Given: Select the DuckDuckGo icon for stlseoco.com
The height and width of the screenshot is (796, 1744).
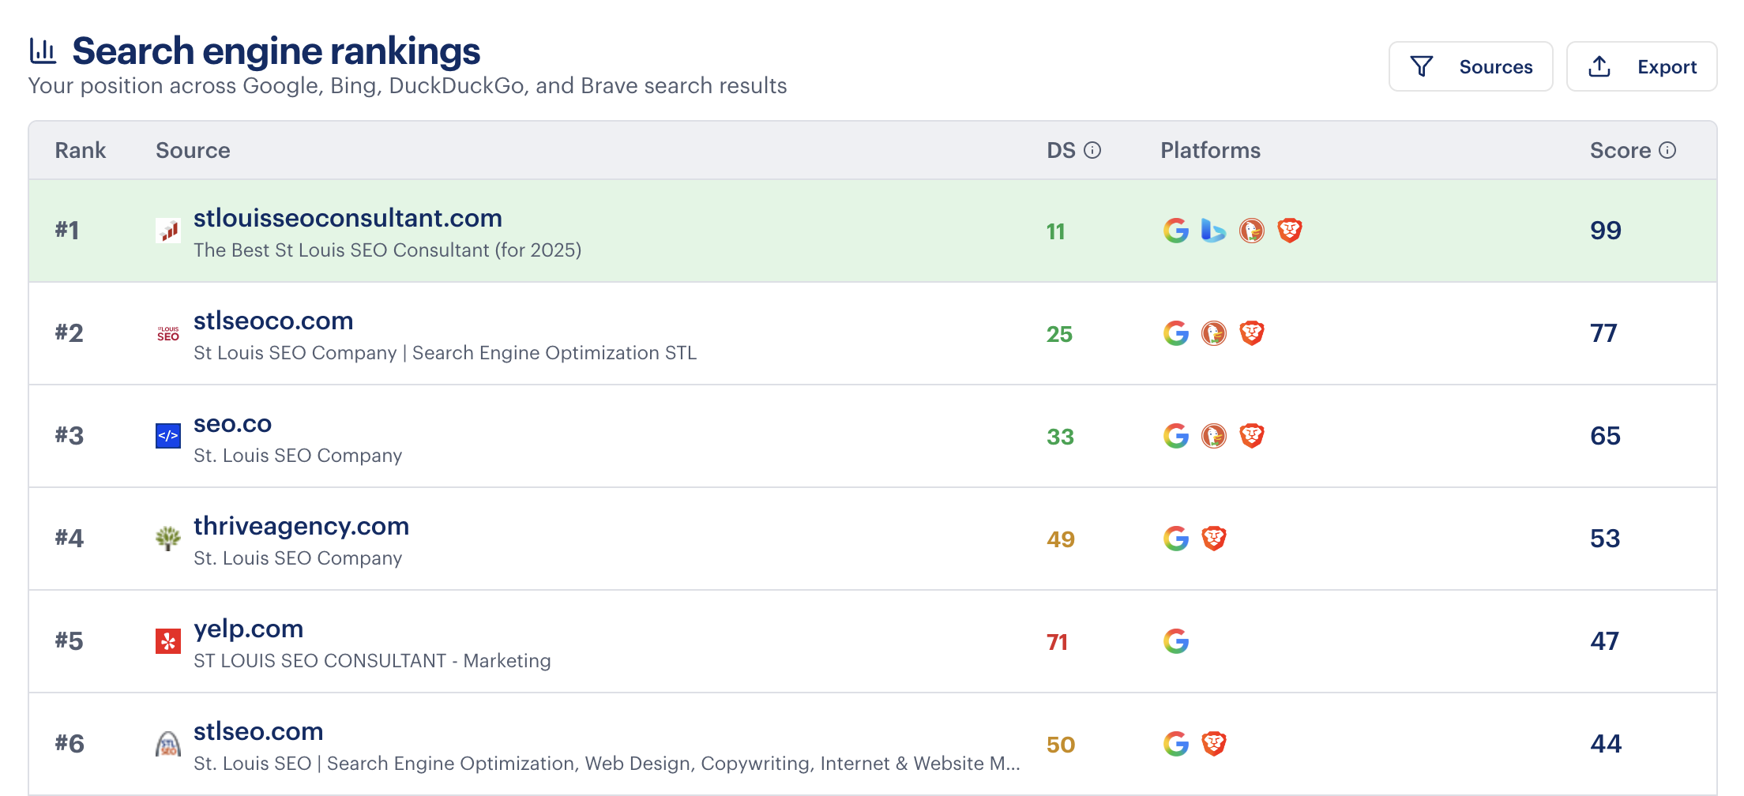Looking at the screenshot, I should click(x=1214, y=333).
